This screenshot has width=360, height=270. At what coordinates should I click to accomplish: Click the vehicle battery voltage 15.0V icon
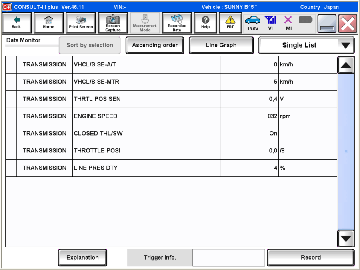tap(252, 23)
